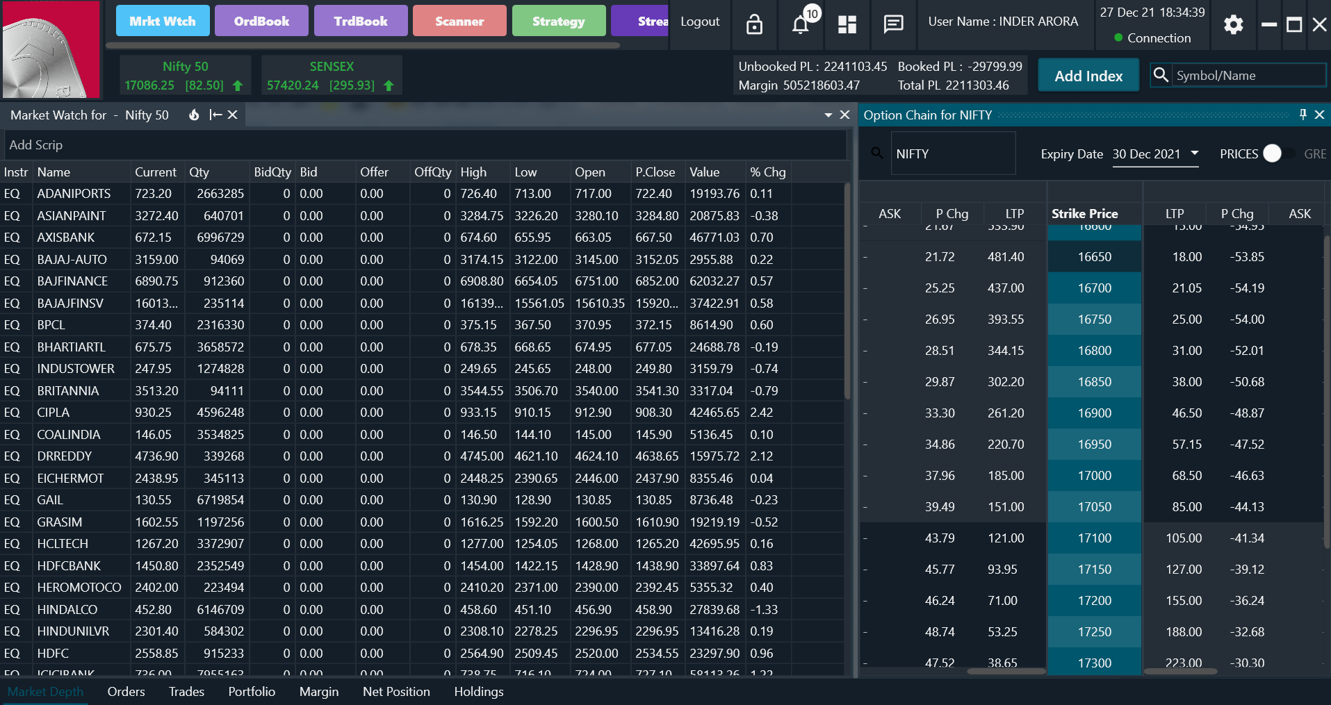This screenshot has width=1331, height=705.
Task: Select the 17000 strike price row
Action: pyautogui.click(x=1094, y=475)
